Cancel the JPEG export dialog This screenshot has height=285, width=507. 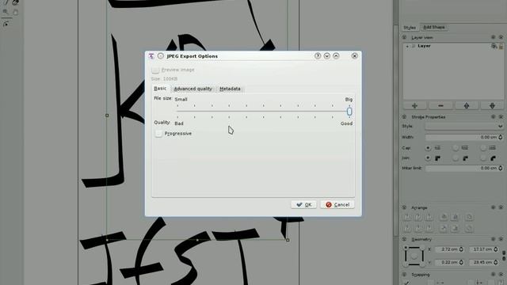[337, 204]
